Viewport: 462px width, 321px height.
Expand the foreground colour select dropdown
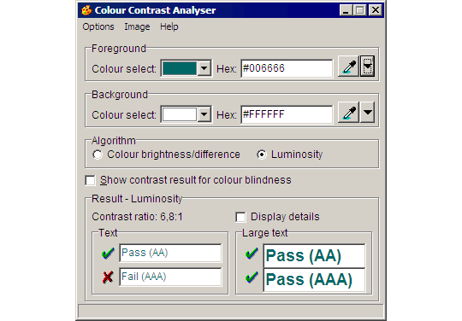204,68
